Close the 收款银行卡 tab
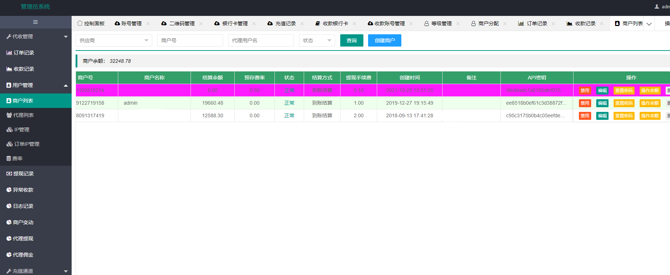This screenshot has height=275, width=670. point(354,24)
